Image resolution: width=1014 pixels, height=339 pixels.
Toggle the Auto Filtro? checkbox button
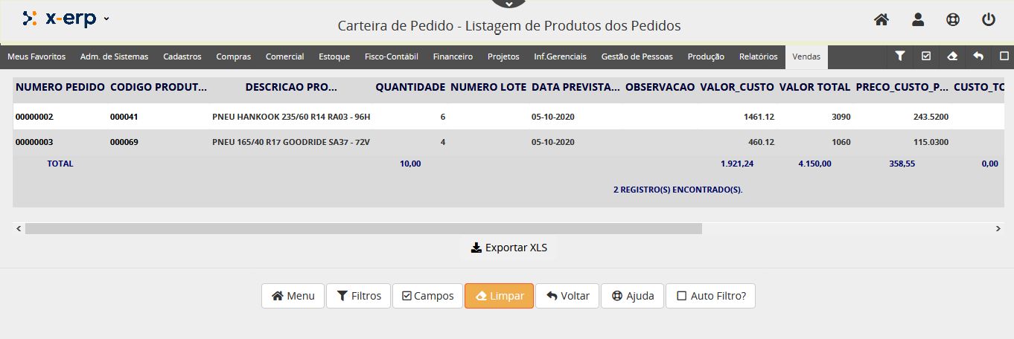tap(710, 296)
